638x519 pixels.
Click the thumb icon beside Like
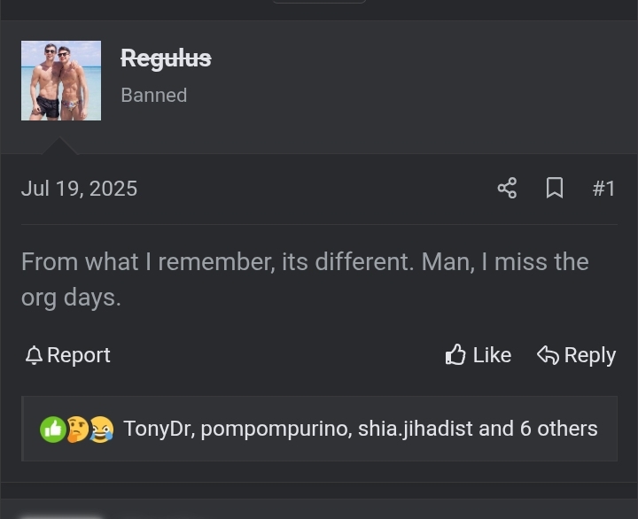click(x=455, y=354)
